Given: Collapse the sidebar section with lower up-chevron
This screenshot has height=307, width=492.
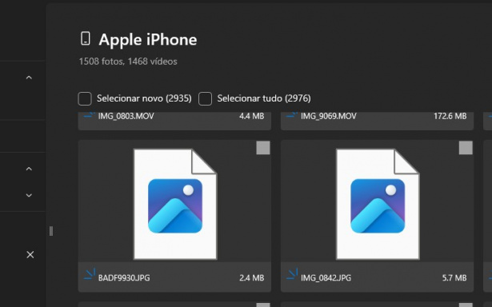Looking at the screenshot, I should coord(29,169).
